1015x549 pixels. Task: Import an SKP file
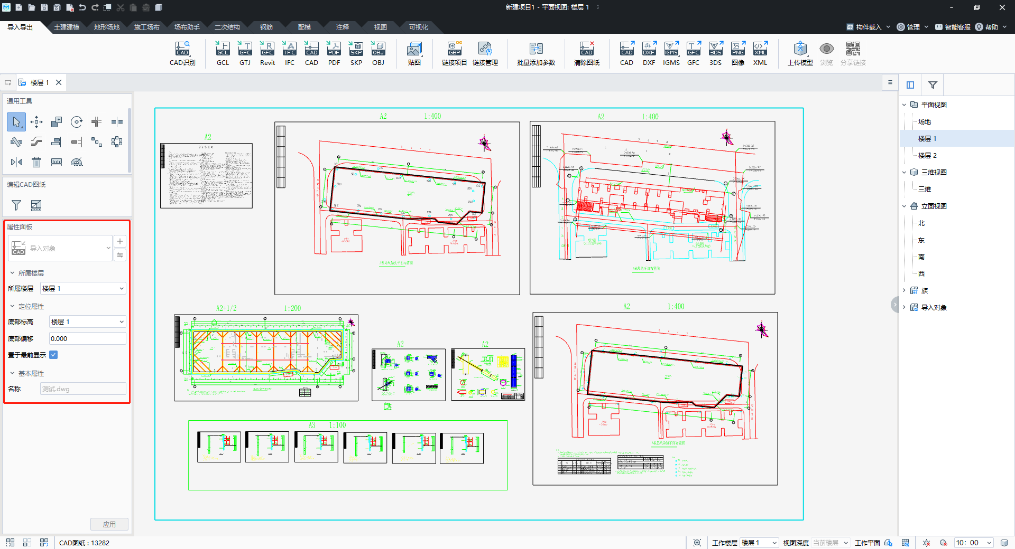click(356, 53)
